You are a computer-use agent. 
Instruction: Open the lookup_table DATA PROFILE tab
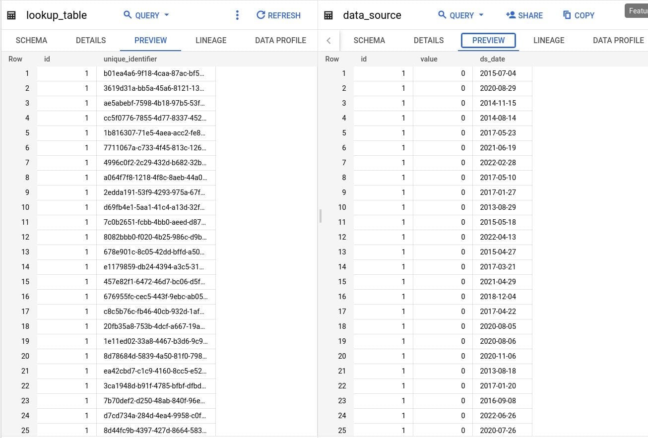[x=280, y=40]
